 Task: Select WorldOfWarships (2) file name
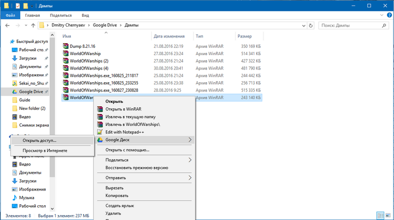point(89,61)
